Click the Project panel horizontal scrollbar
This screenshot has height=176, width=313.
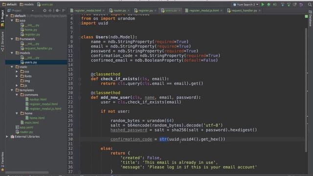point(27,173)
